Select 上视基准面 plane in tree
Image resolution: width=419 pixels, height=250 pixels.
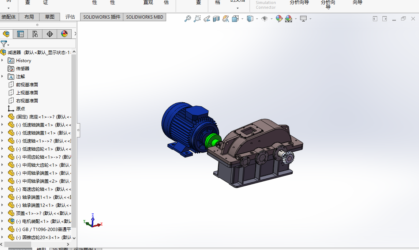tap(27, 92)
